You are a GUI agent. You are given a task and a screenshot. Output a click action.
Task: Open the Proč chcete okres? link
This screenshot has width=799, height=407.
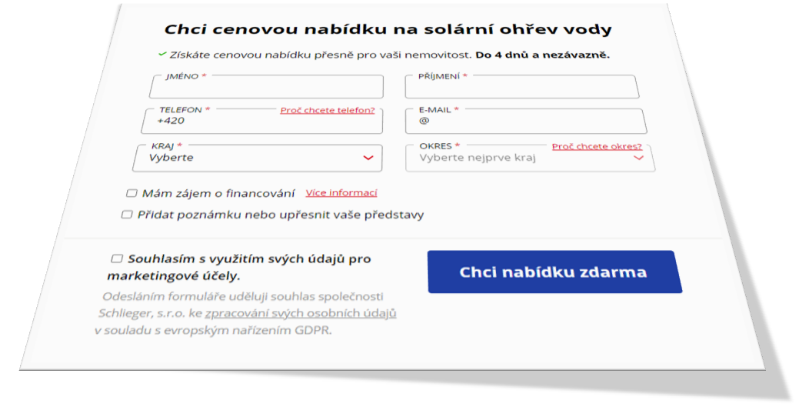[597, 146]
